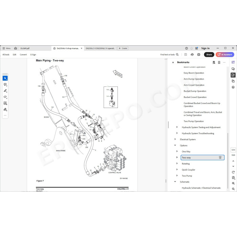Click the find current bookmark icon
Screen dimensions: 237x237
point(214,62)
